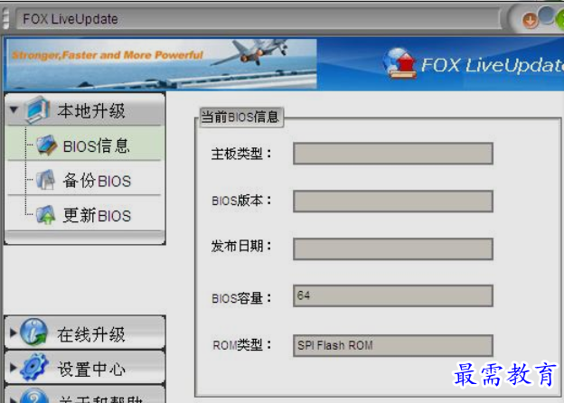The image size is (564, 403).
Task: Select 设置中心 menu header
Action: point(85,368)
